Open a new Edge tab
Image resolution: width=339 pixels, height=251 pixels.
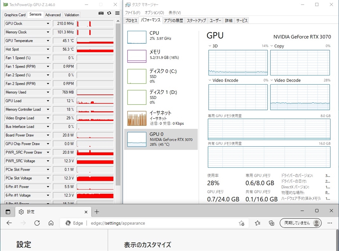97,212
